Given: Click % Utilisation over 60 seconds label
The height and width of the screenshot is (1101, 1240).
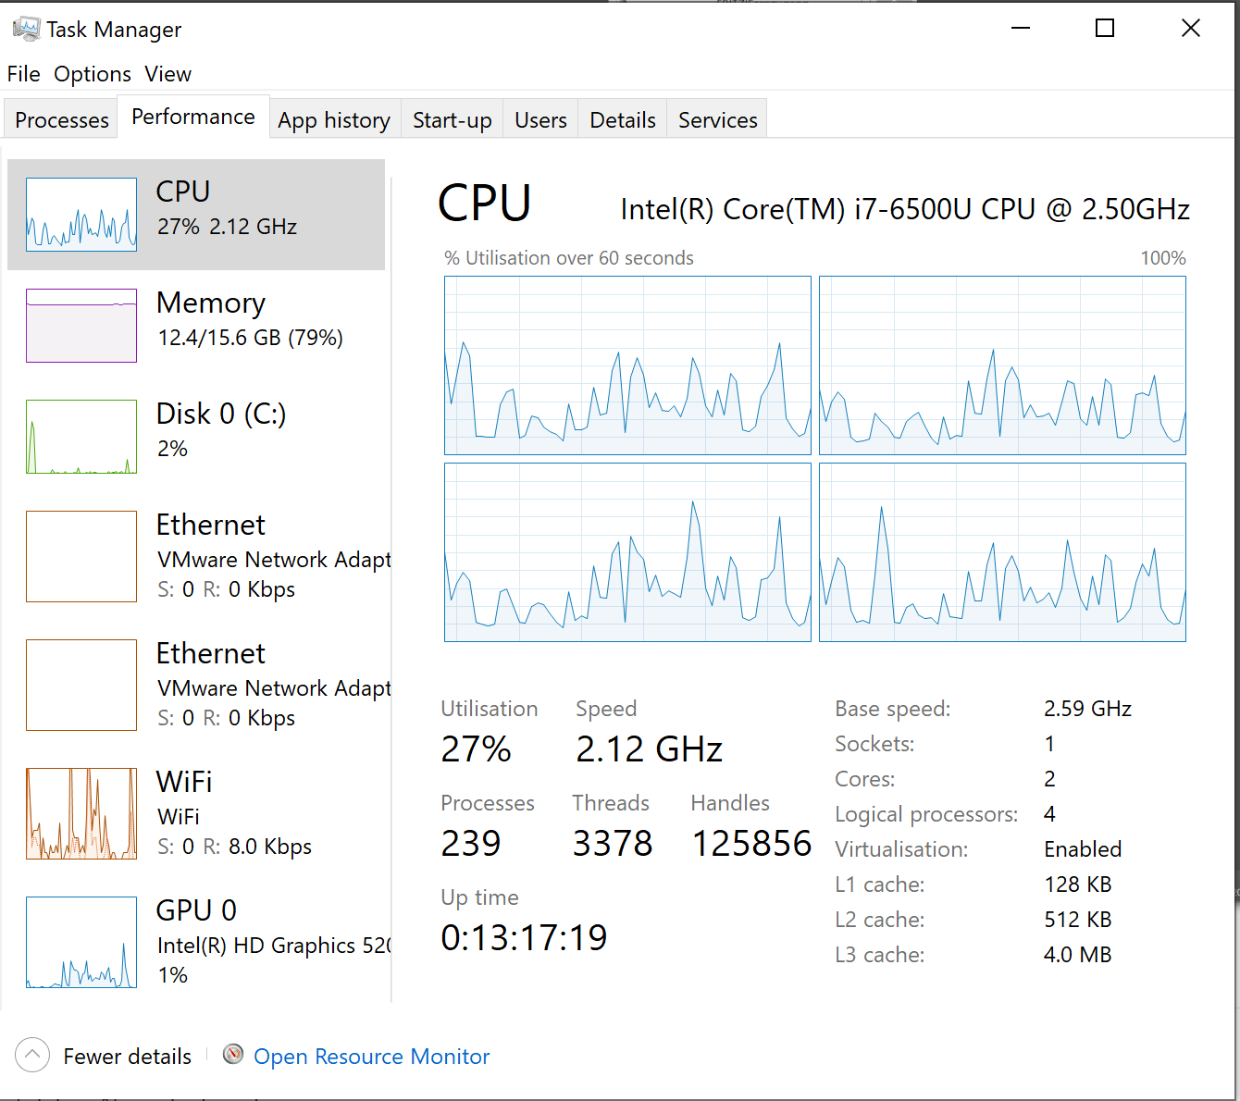Looking at the screenshot, I should point(569,258).
